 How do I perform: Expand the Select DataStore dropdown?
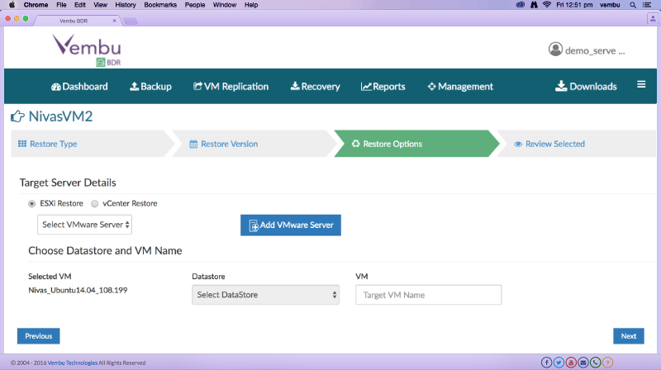click(x=265, y=295)
